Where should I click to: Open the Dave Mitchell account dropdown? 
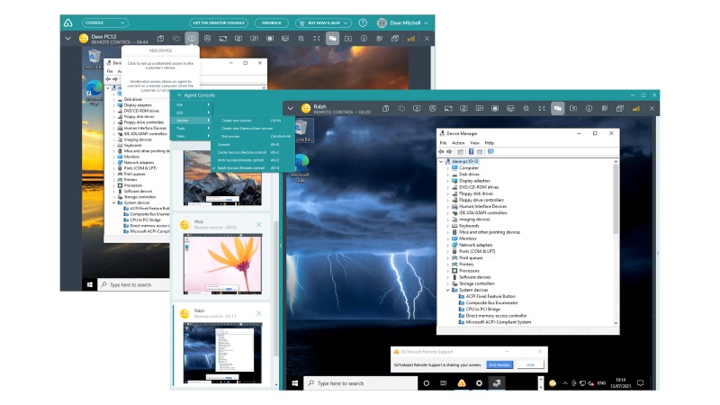click(x=402, y=22)
